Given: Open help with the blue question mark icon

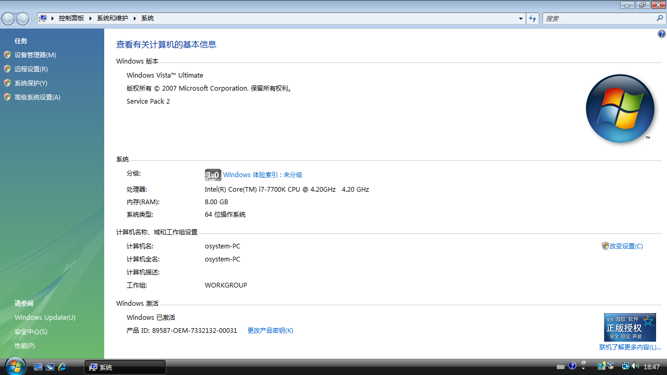Looking at the screenshot, I should tap(662, 34).
